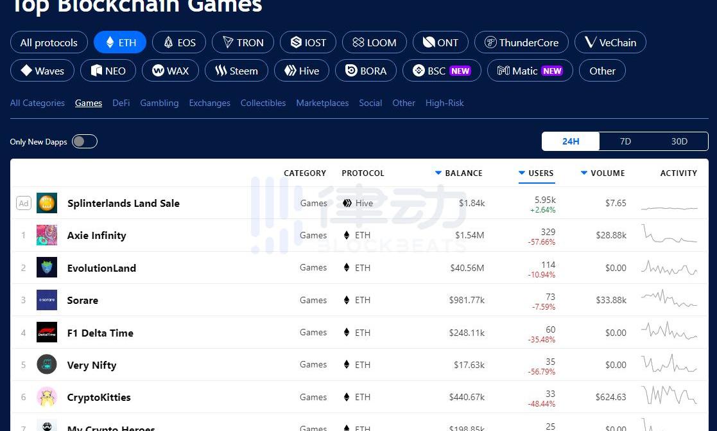Click the F1 Delta Time logo
Image resolution: width=717 pixels, height=431 pixels.
pos(47,333)
